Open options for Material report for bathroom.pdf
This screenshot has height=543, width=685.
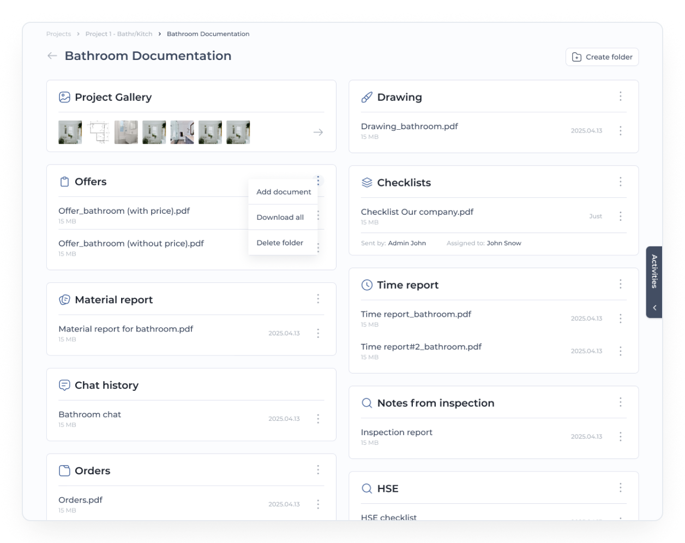pos(318,333)
